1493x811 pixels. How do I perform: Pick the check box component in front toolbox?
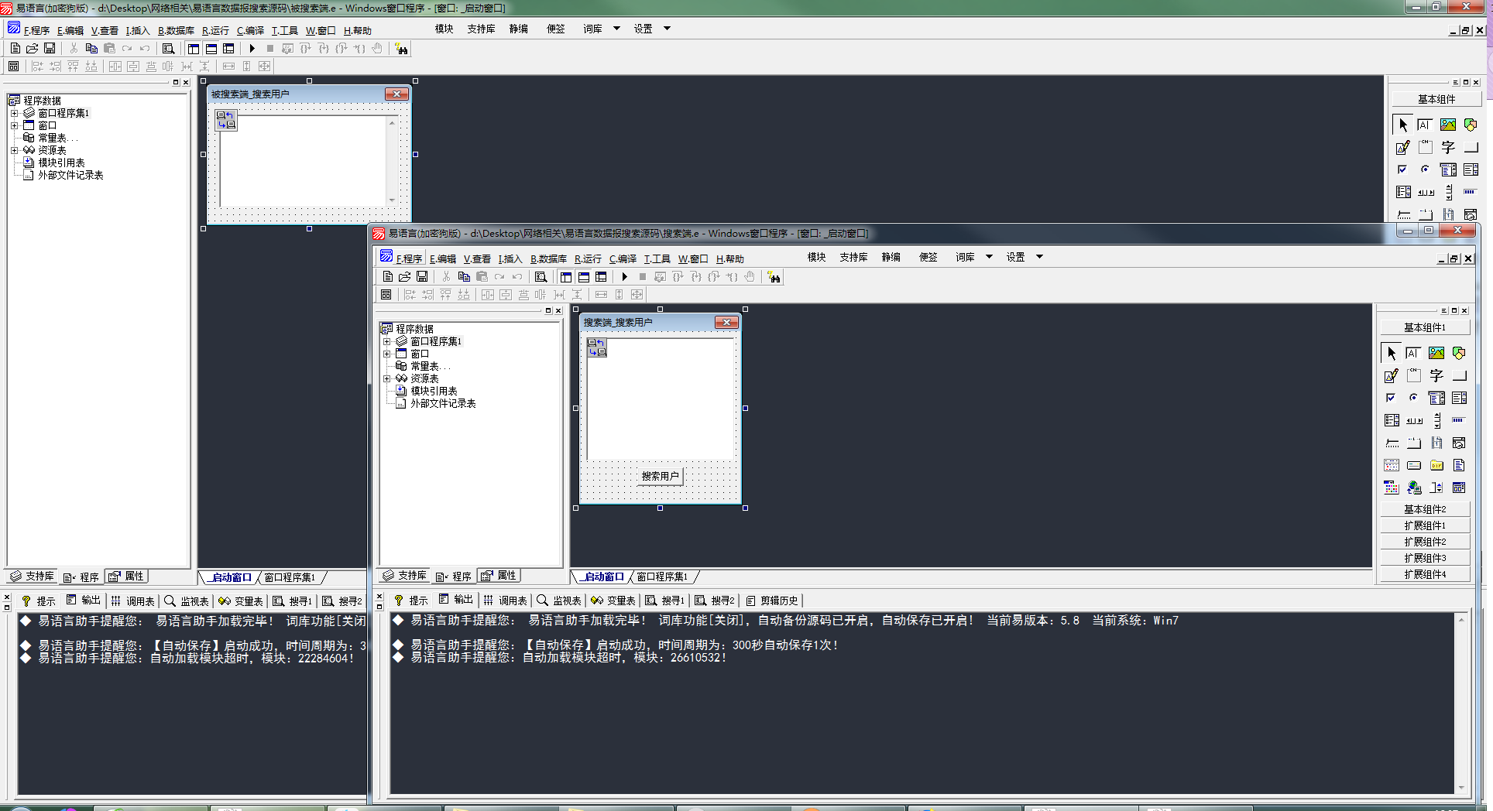click(1392, 399)
